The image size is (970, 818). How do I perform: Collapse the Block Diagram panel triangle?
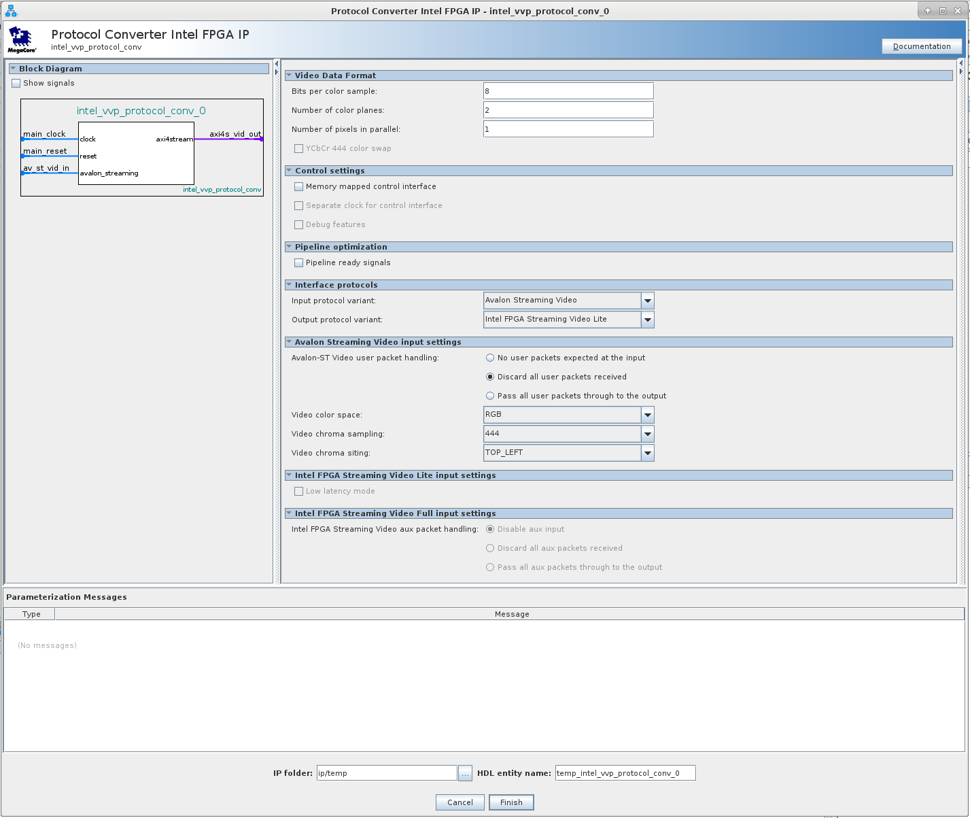[x=13, y=69]
